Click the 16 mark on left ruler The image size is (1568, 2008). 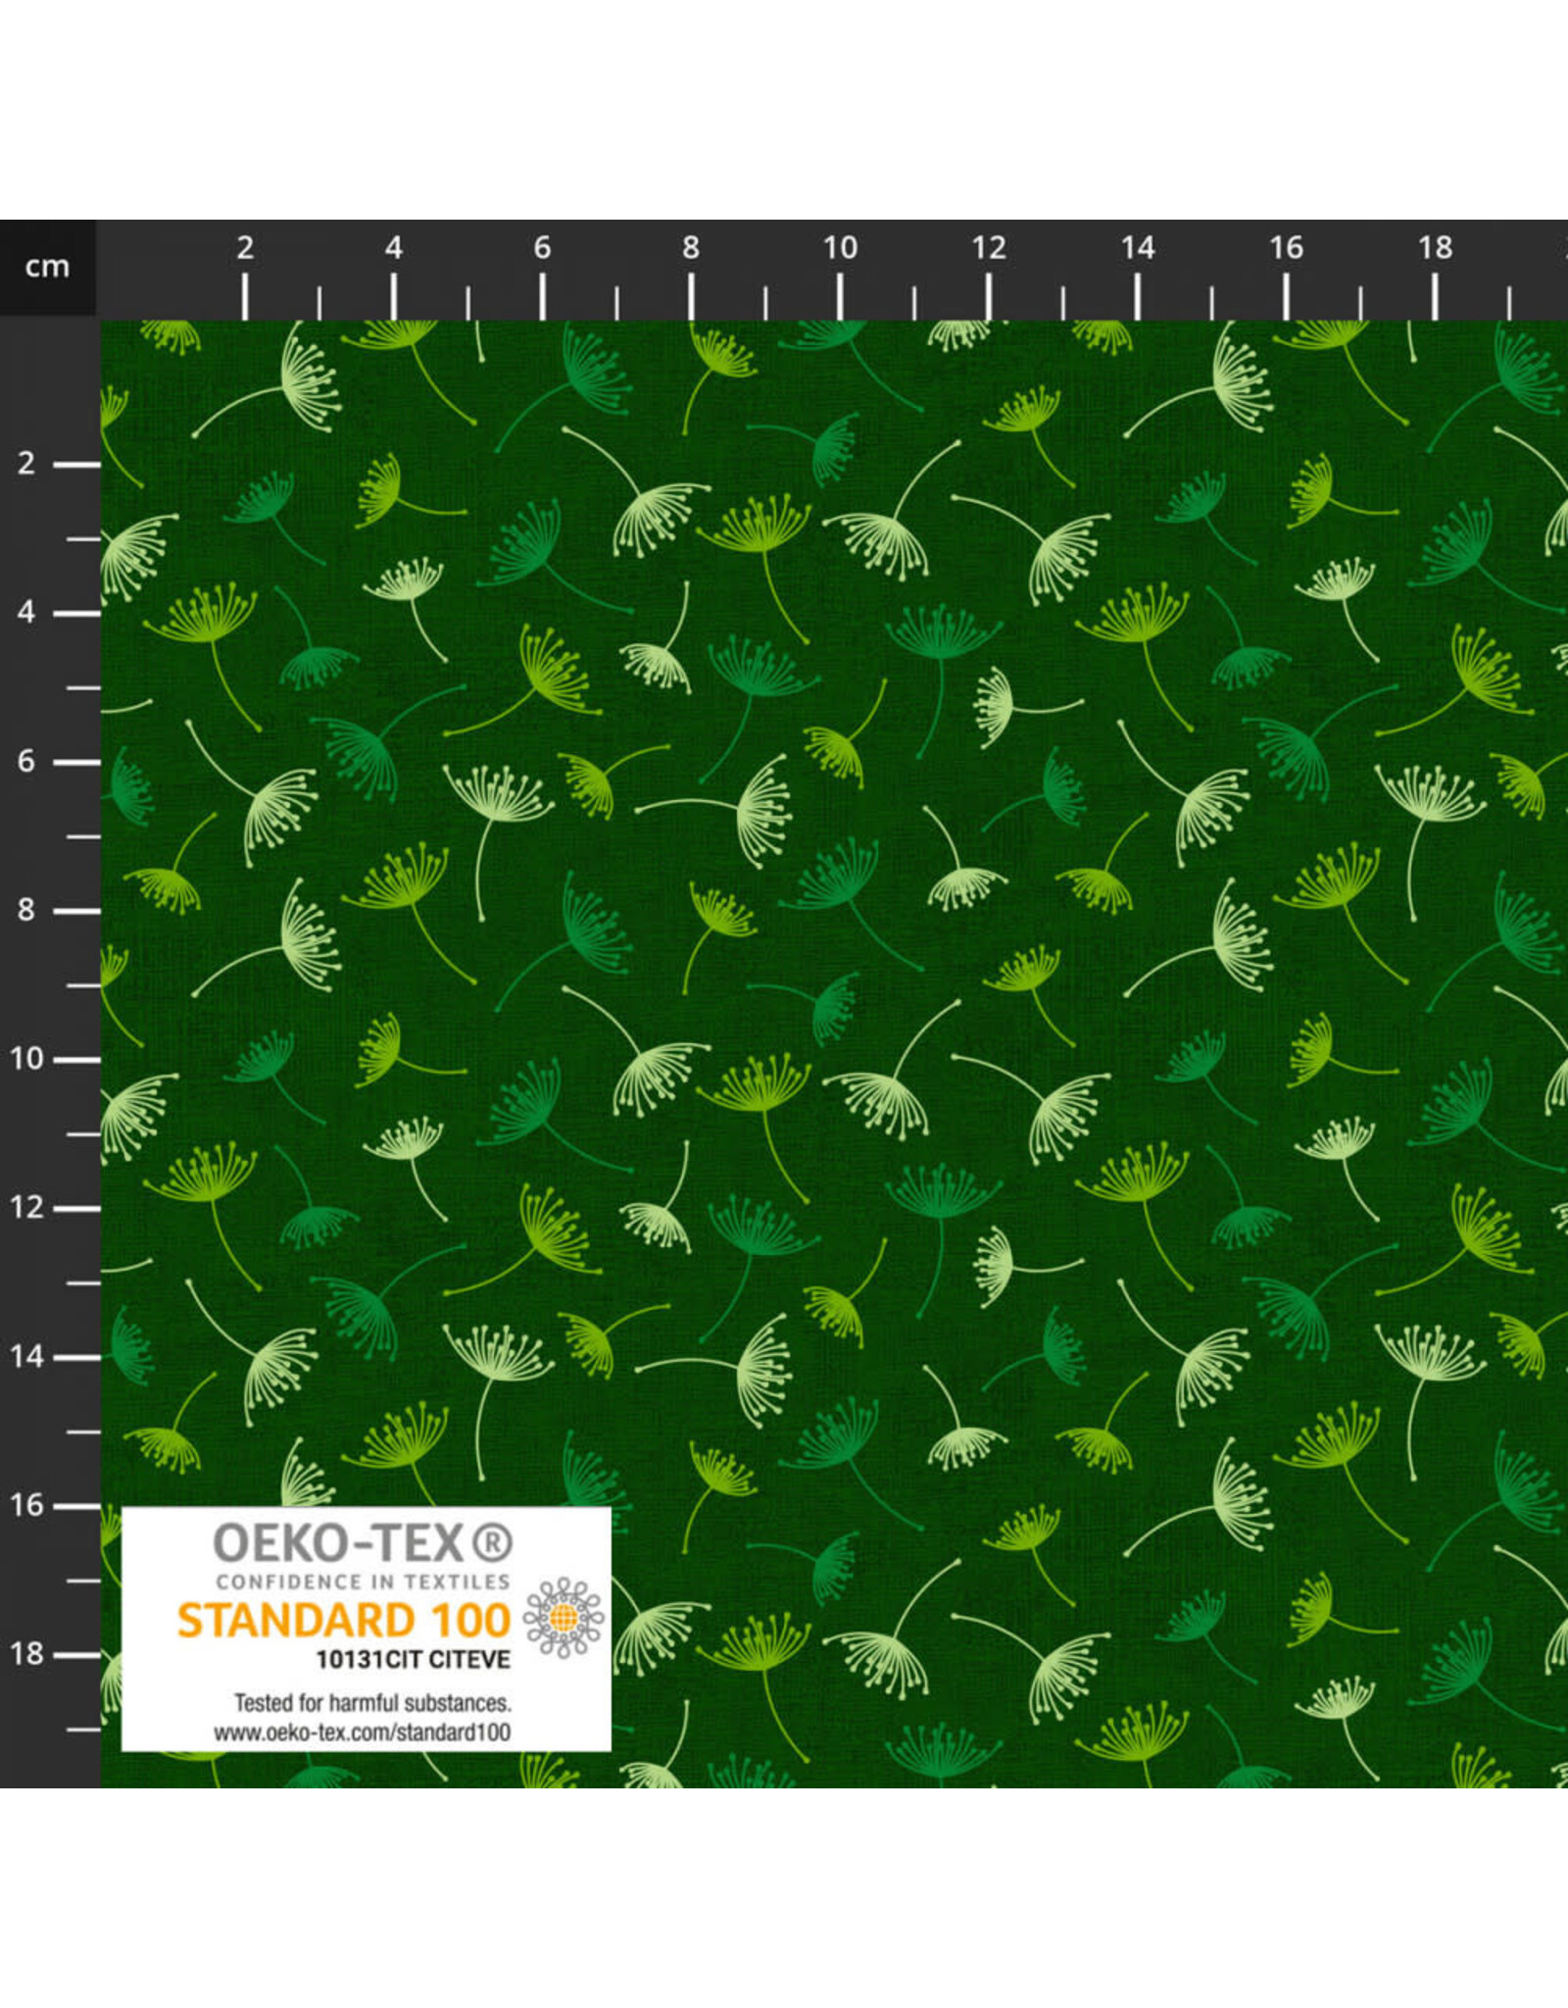[26, 1505]
